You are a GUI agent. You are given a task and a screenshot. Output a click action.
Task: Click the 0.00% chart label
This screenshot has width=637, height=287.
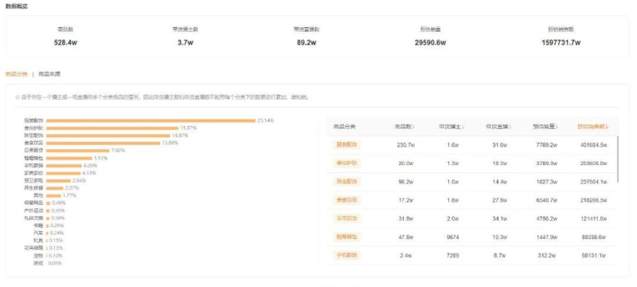tap(55, 263)
